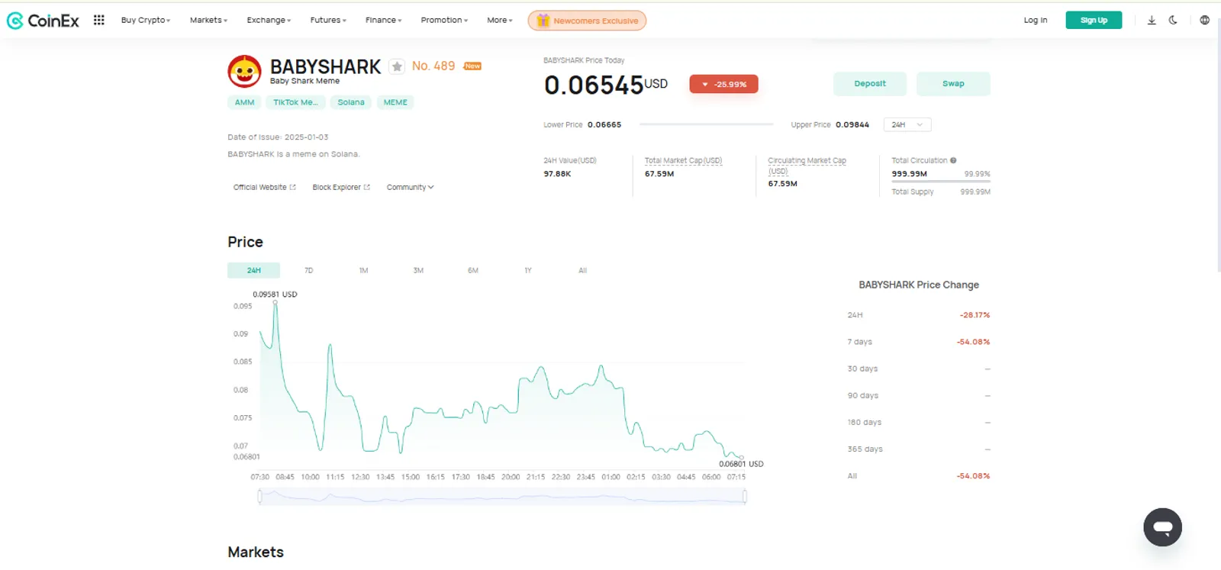Expand the Markets menu

pyautogui.click(x=208, y=20)
